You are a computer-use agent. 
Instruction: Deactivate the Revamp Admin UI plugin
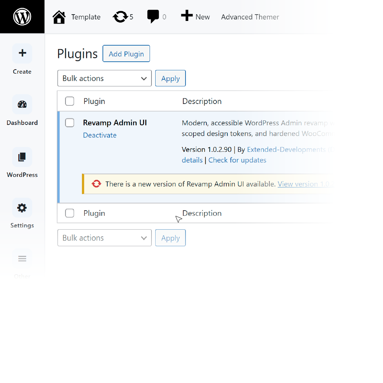point(99,135)
